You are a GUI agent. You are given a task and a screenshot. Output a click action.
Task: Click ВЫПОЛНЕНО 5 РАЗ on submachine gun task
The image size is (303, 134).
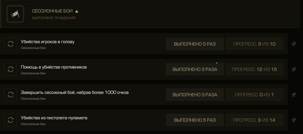(x=195, y=120)
